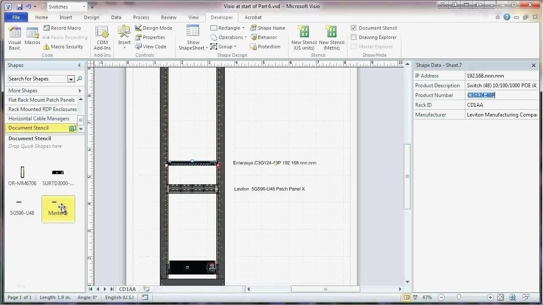
Task: Expand the More Shapes menu
Action: (45, 91)
